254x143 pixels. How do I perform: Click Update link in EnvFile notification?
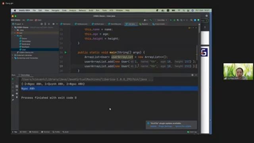pos(153,126)
